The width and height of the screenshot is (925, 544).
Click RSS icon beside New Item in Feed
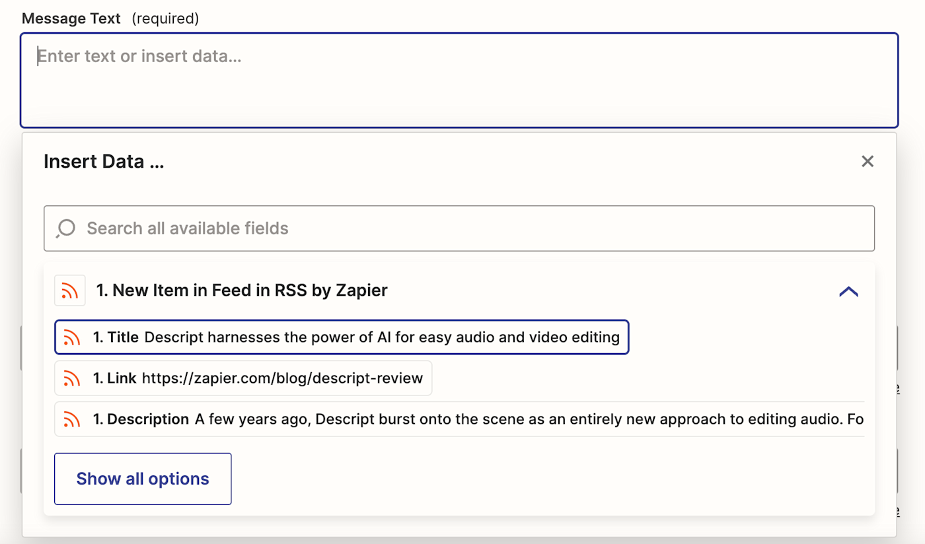tap(70, 290)
